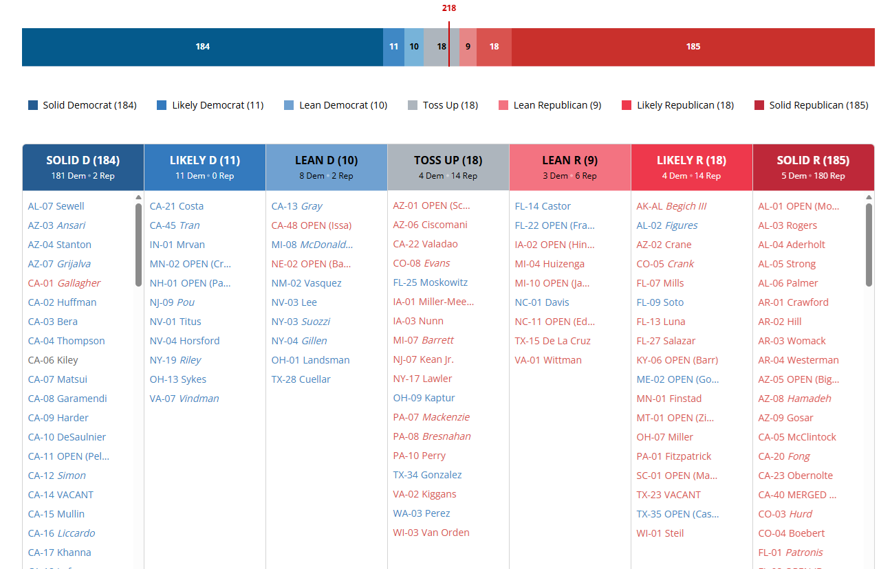Image resolution: width=892 pixels, height=569 pixels.
Task: Open the MI-04 Huizenga race link
Action: (550, 264)
